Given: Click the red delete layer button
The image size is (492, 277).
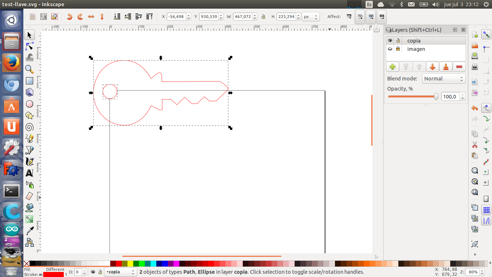Looking at the screenshot, I should [459, 67].
